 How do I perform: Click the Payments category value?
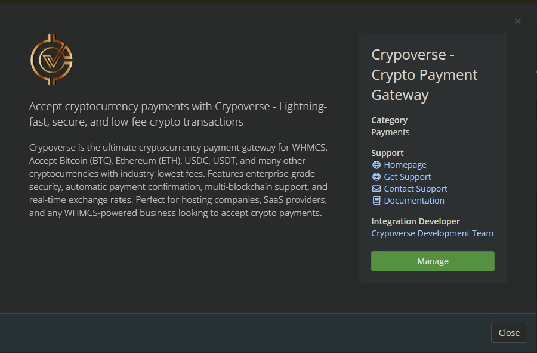(x=390, y=132)
